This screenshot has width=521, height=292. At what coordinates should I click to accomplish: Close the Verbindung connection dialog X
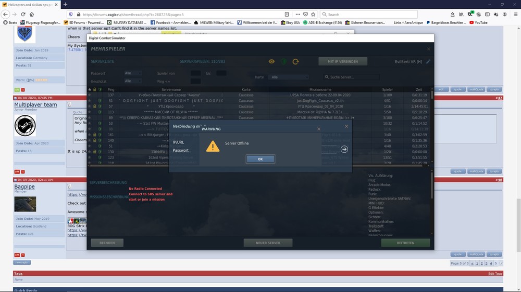click(x=346, y=126)
